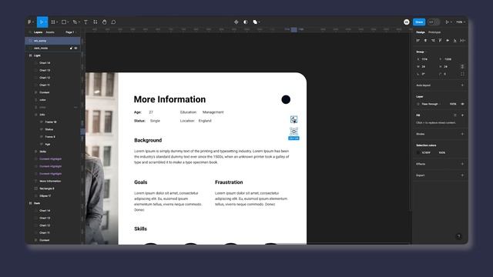Open the Page 1 pages dropdown
Image resolution: width=493 pixels, height=277 pixels.
70,32
